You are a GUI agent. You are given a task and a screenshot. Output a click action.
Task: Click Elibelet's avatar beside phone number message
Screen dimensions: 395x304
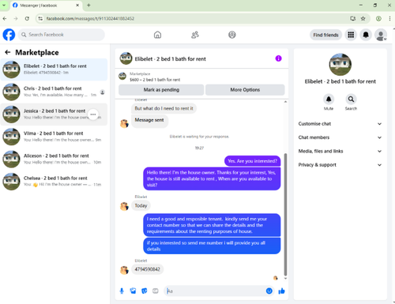coord(124,270)
